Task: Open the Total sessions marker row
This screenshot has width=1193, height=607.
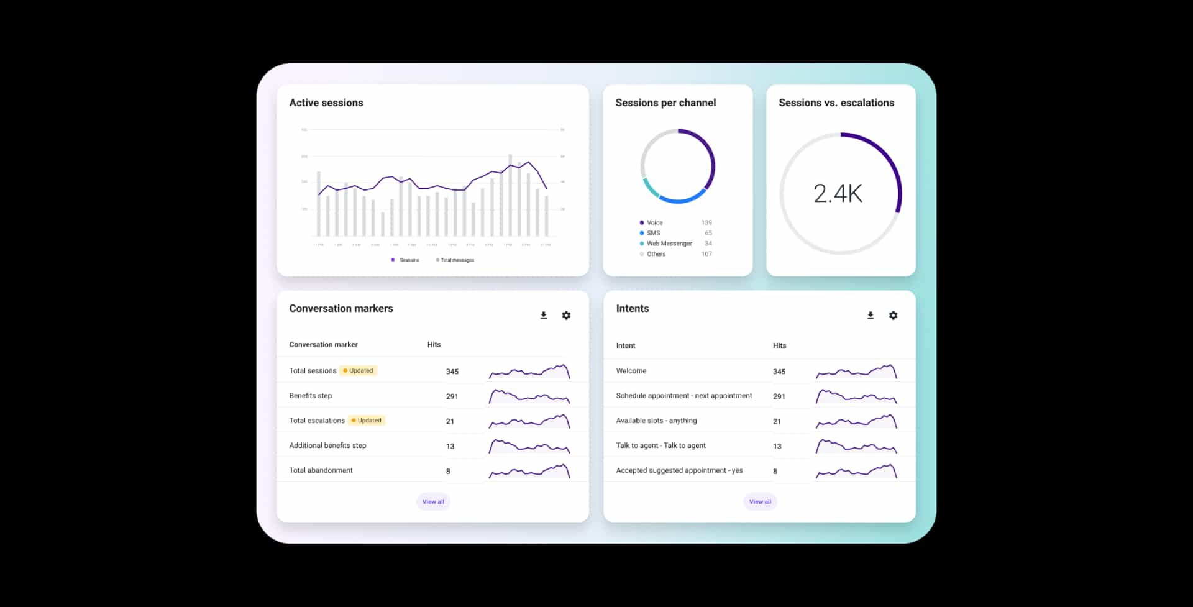Action: [x=313, y=371]
